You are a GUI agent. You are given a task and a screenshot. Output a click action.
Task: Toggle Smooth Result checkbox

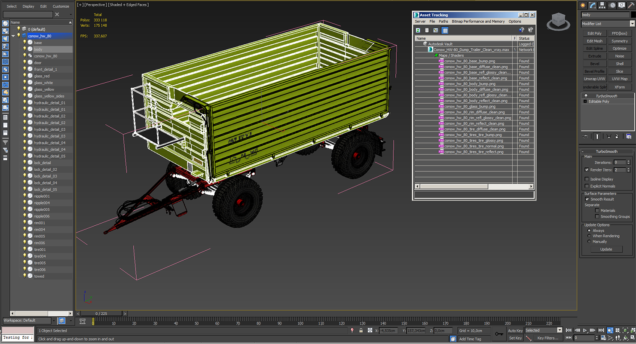[x=587, y=199]
